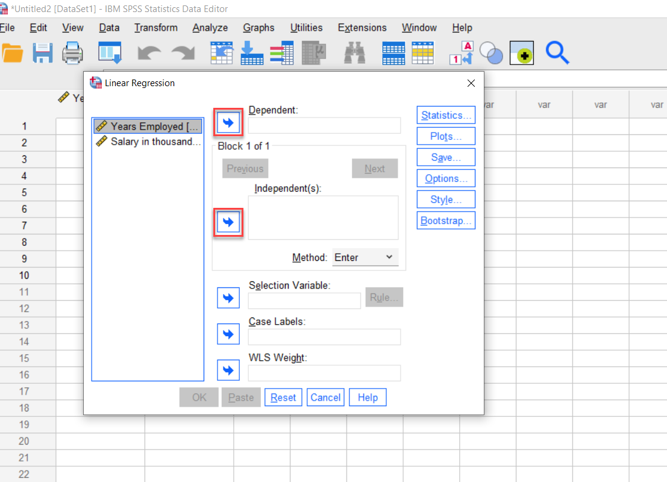The image size is (667, 482).
Task: Click the Rule... button
Action: 384,298
